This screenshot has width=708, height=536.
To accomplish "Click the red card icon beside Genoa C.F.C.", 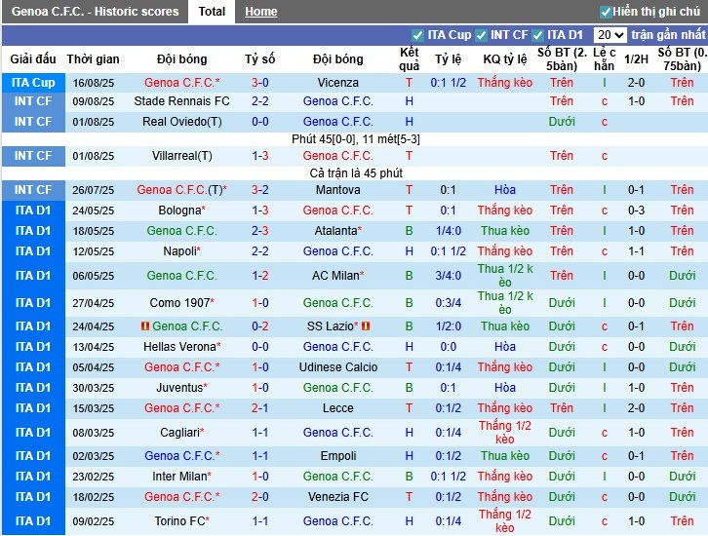I will click(x=145, y=326).
